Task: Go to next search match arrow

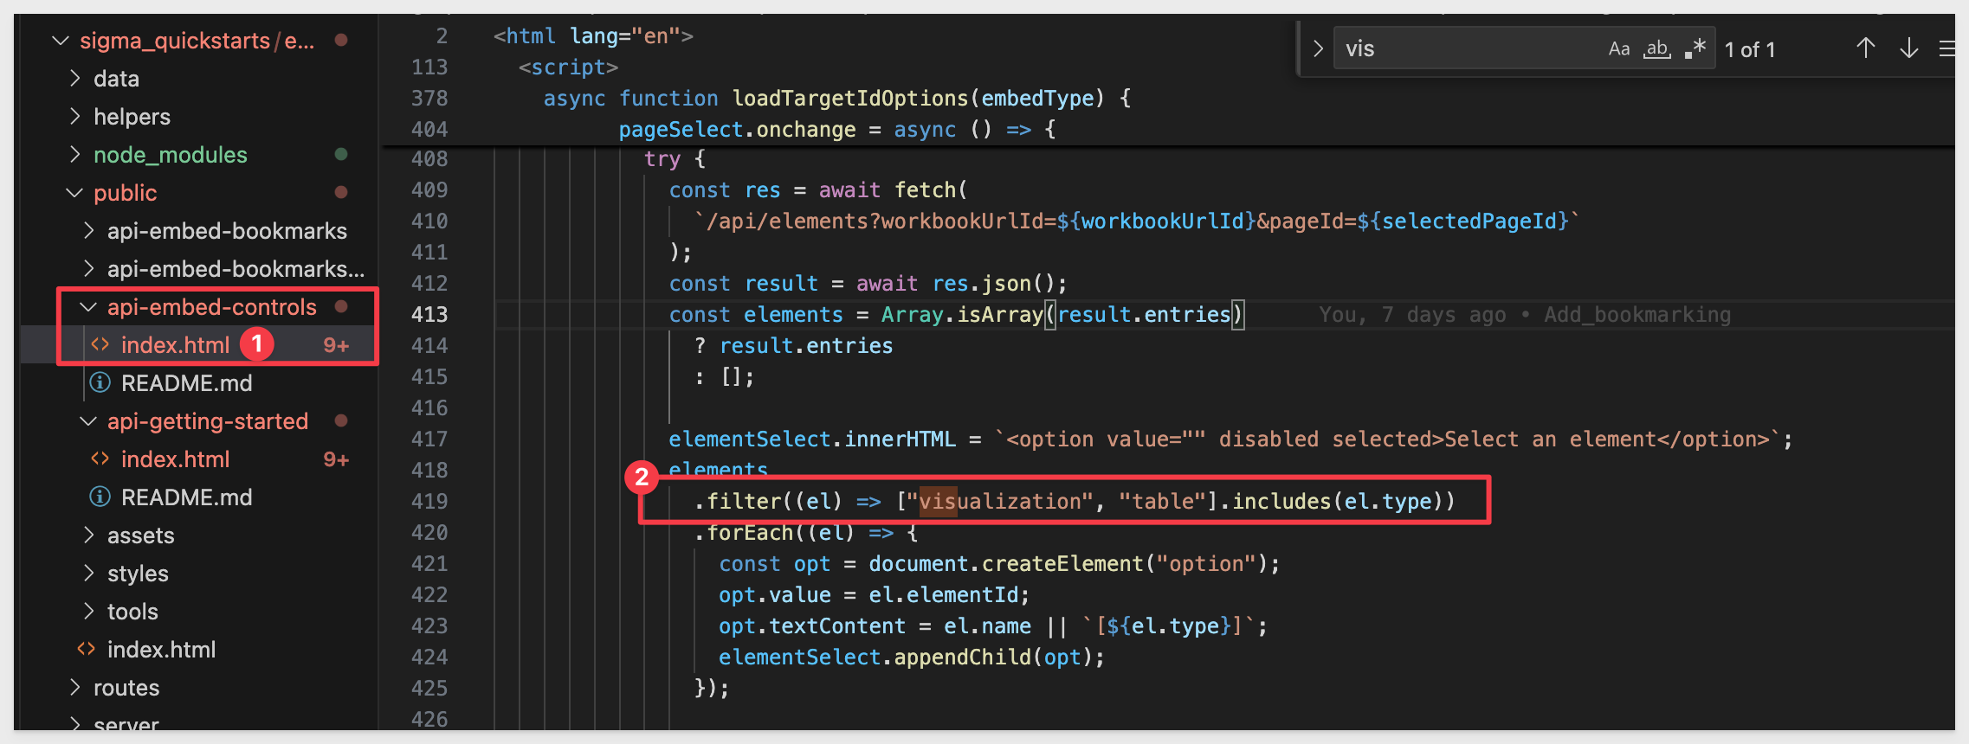Action: coord(1908,49)
